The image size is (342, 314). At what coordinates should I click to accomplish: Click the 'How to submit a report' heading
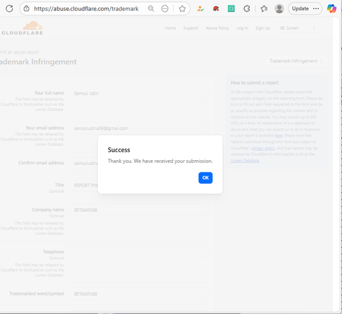tap(254, 83)
